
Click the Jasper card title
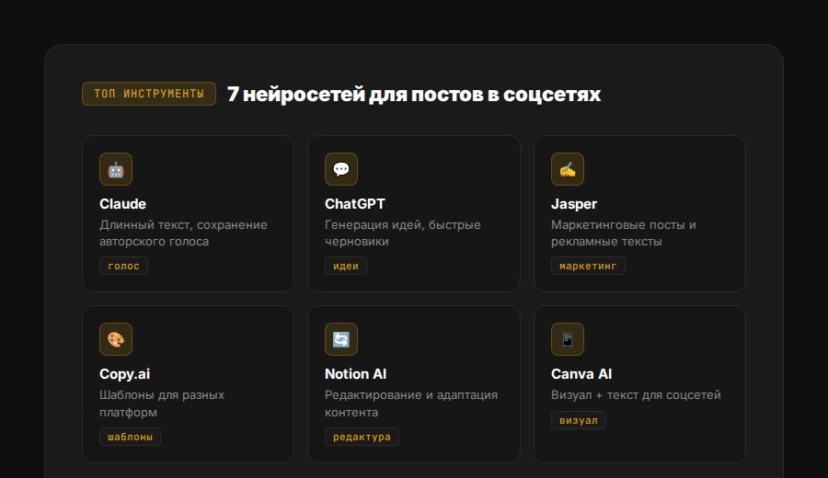click(574, 204)
